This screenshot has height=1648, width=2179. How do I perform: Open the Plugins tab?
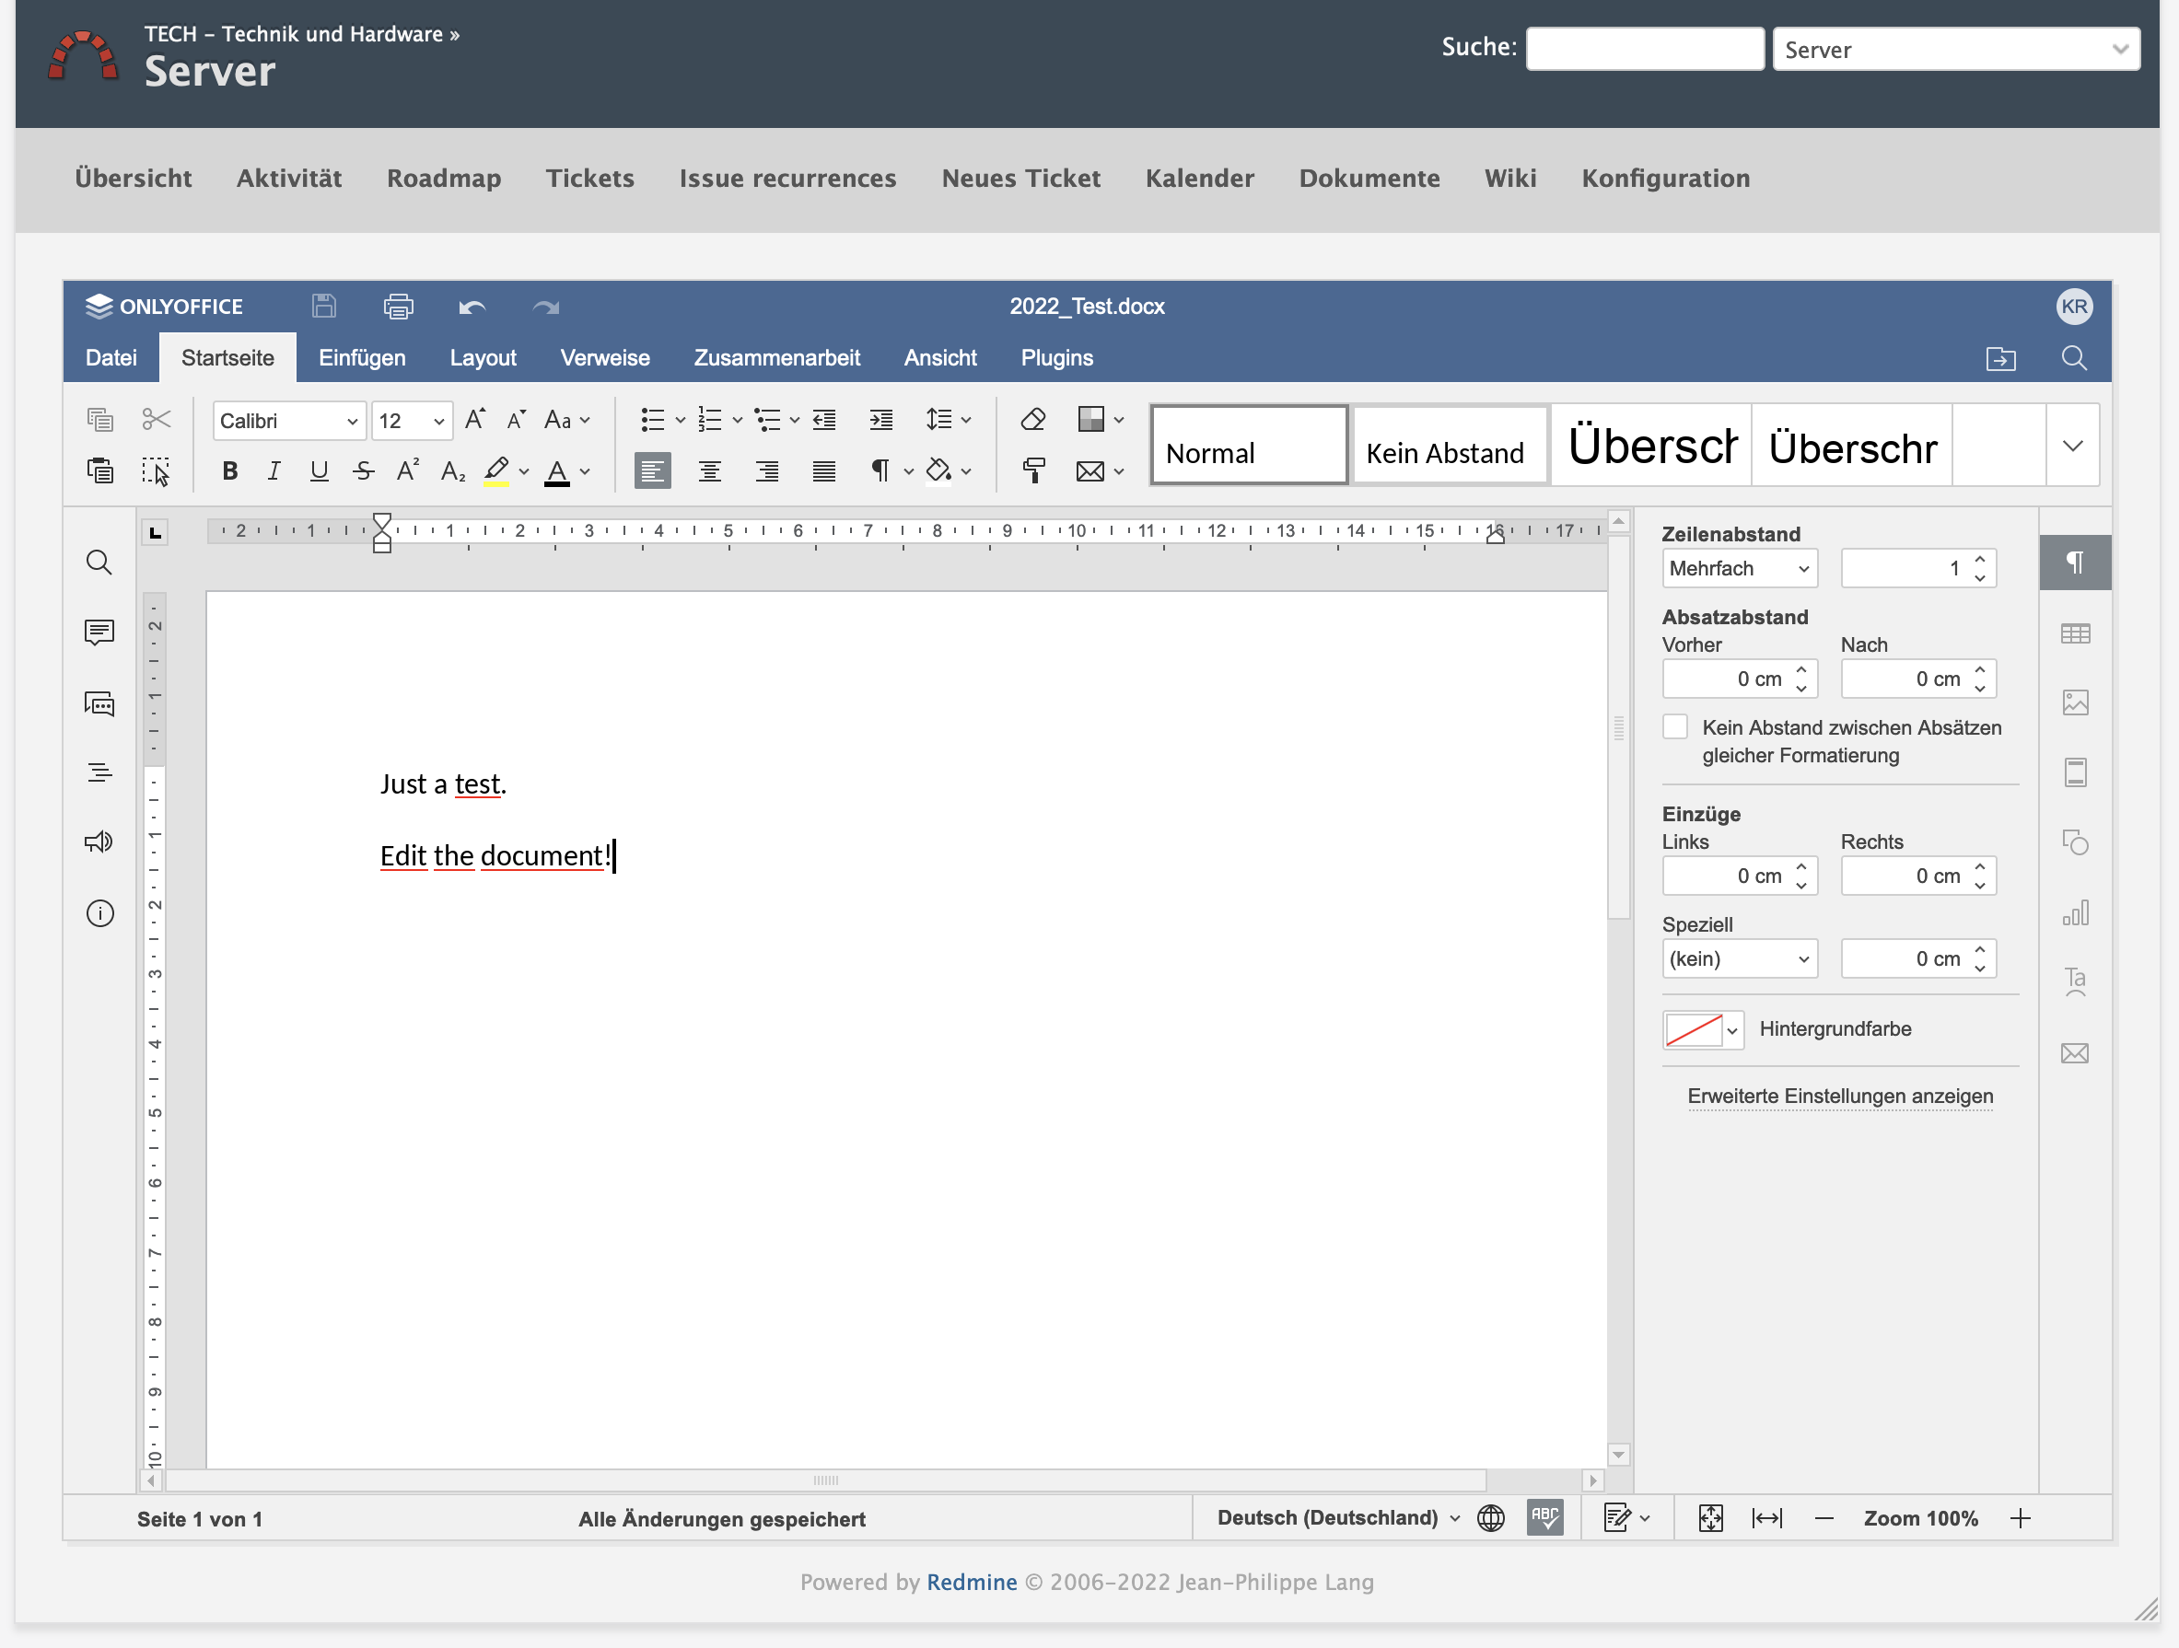[x=1056, y=357]
